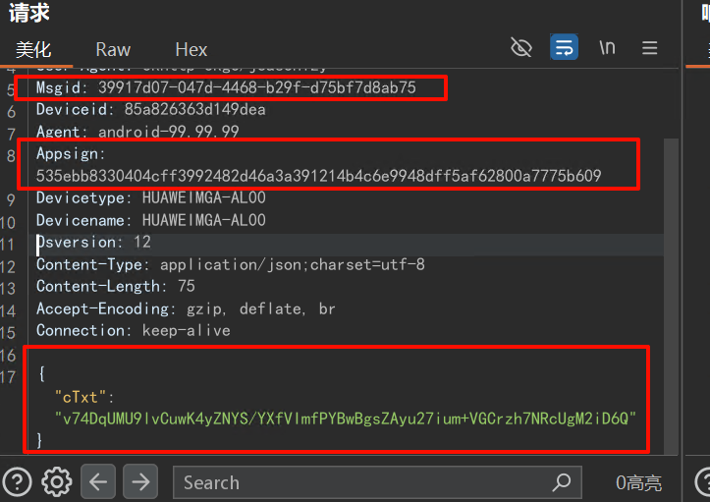The image size is (710, 502).
Task: Click the question mark help icon
Action: pos(19,481)
